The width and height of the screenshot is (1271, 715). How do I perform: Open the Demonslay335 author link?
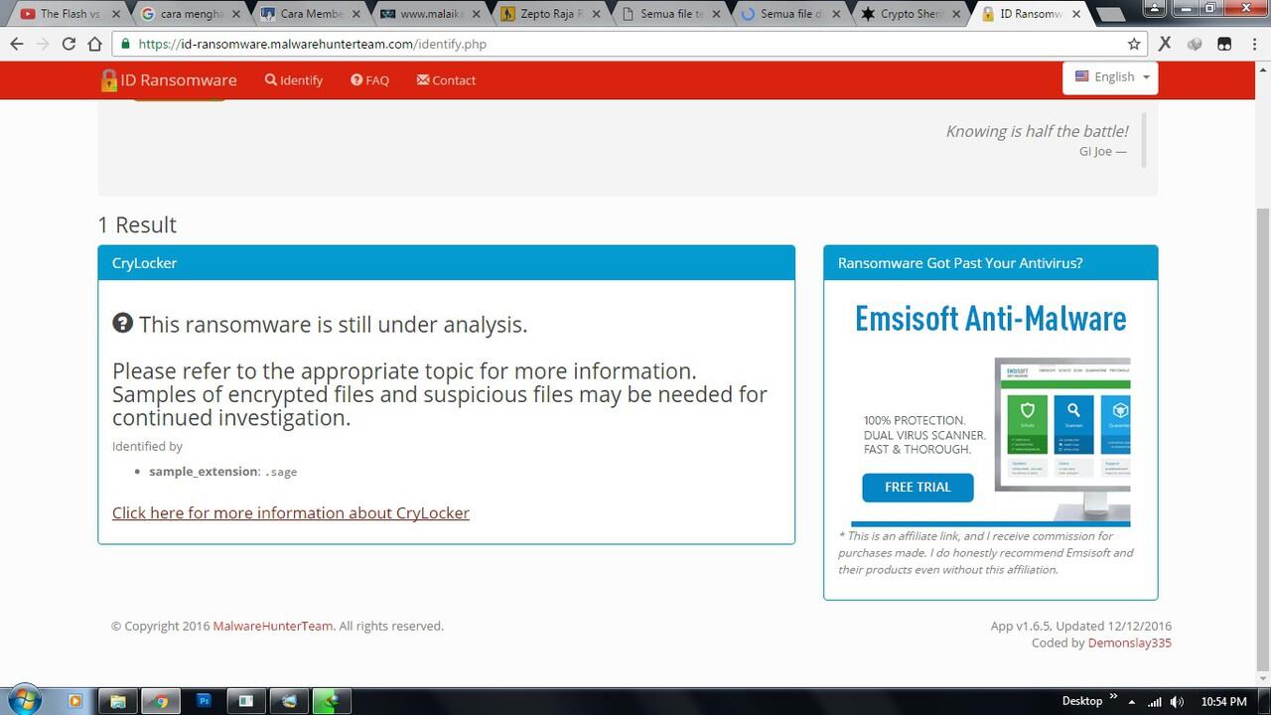[x=1130, y=643]
